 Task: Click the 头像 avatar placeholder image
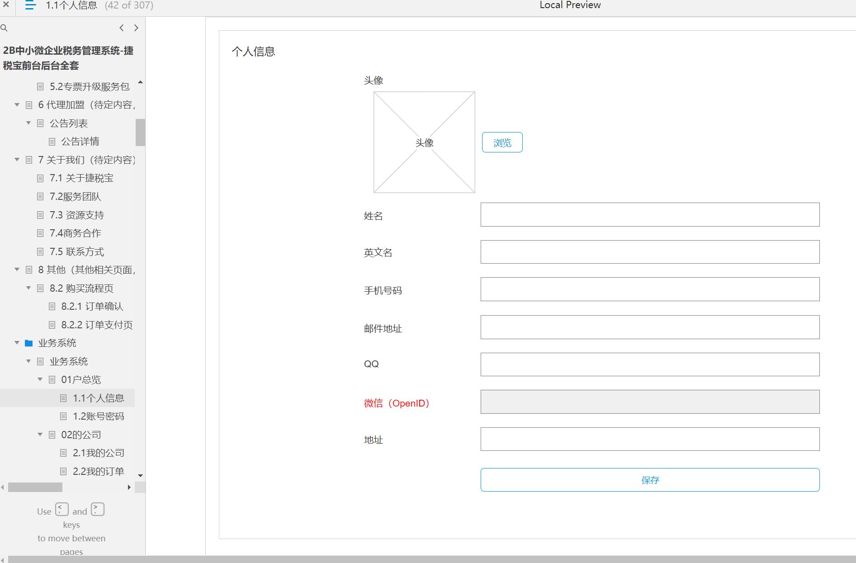(424, 142)
